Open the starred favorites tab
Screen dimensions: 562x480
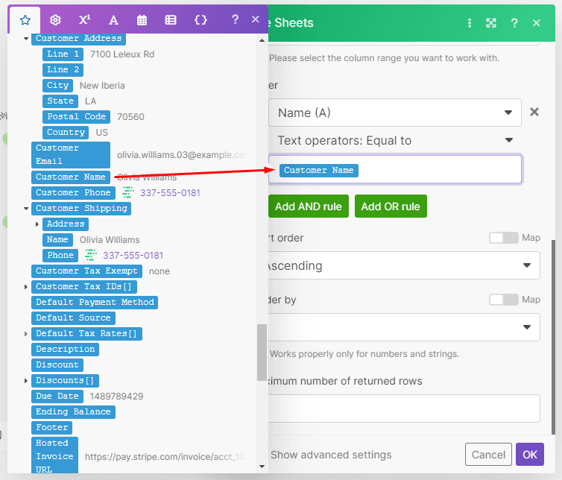(x=25, y=20)
